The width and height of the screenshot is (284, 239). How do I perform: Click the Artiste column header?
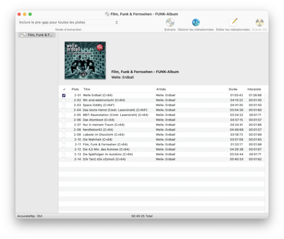[x=191, y=89]
